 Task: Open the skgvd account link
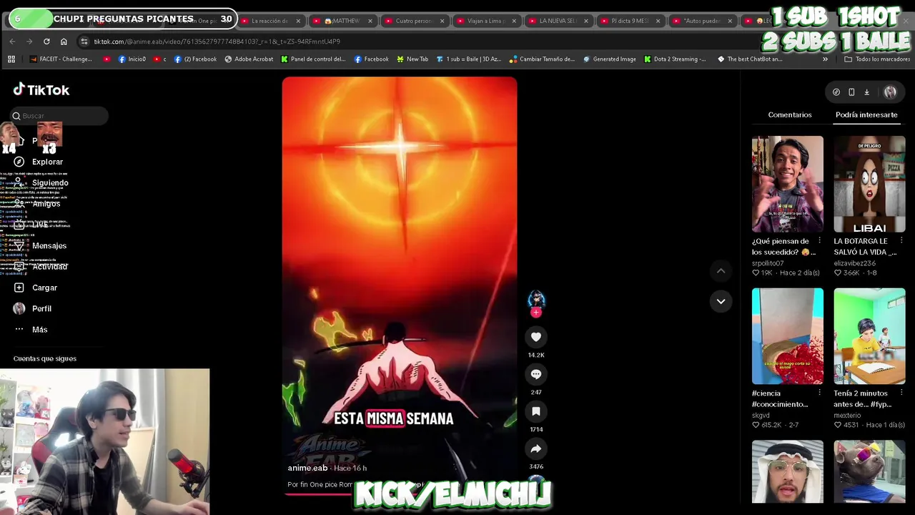[x=761, y=415]
